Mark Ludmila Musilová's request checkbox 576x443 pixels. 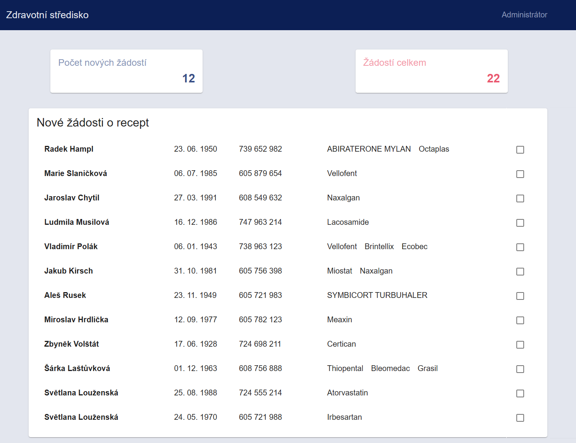click(x=520, y=223)
